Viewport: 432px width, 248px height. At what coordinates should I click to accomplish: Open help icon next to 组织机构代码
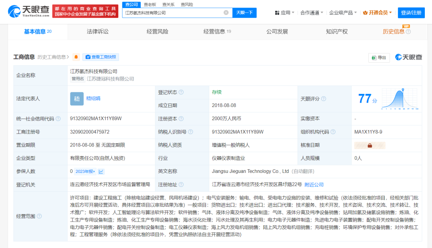pos(333,132)
